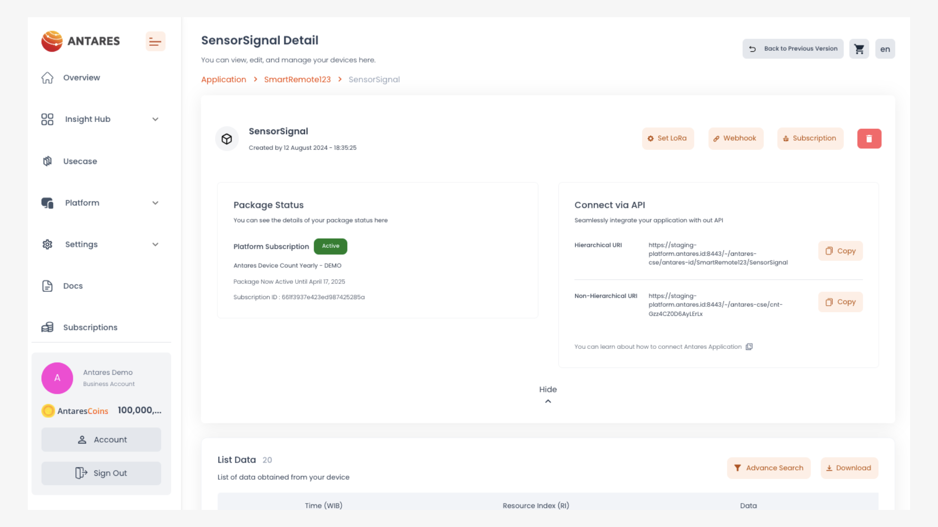Open the Overview page
The height and width of the screenshot is (527, 938).
point(82,78)
